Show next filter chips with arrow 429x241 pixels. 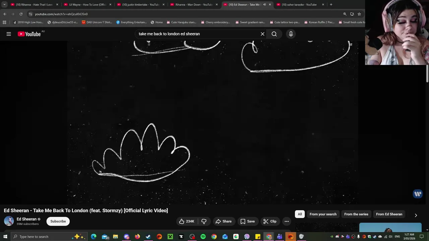tap(416, 215)
